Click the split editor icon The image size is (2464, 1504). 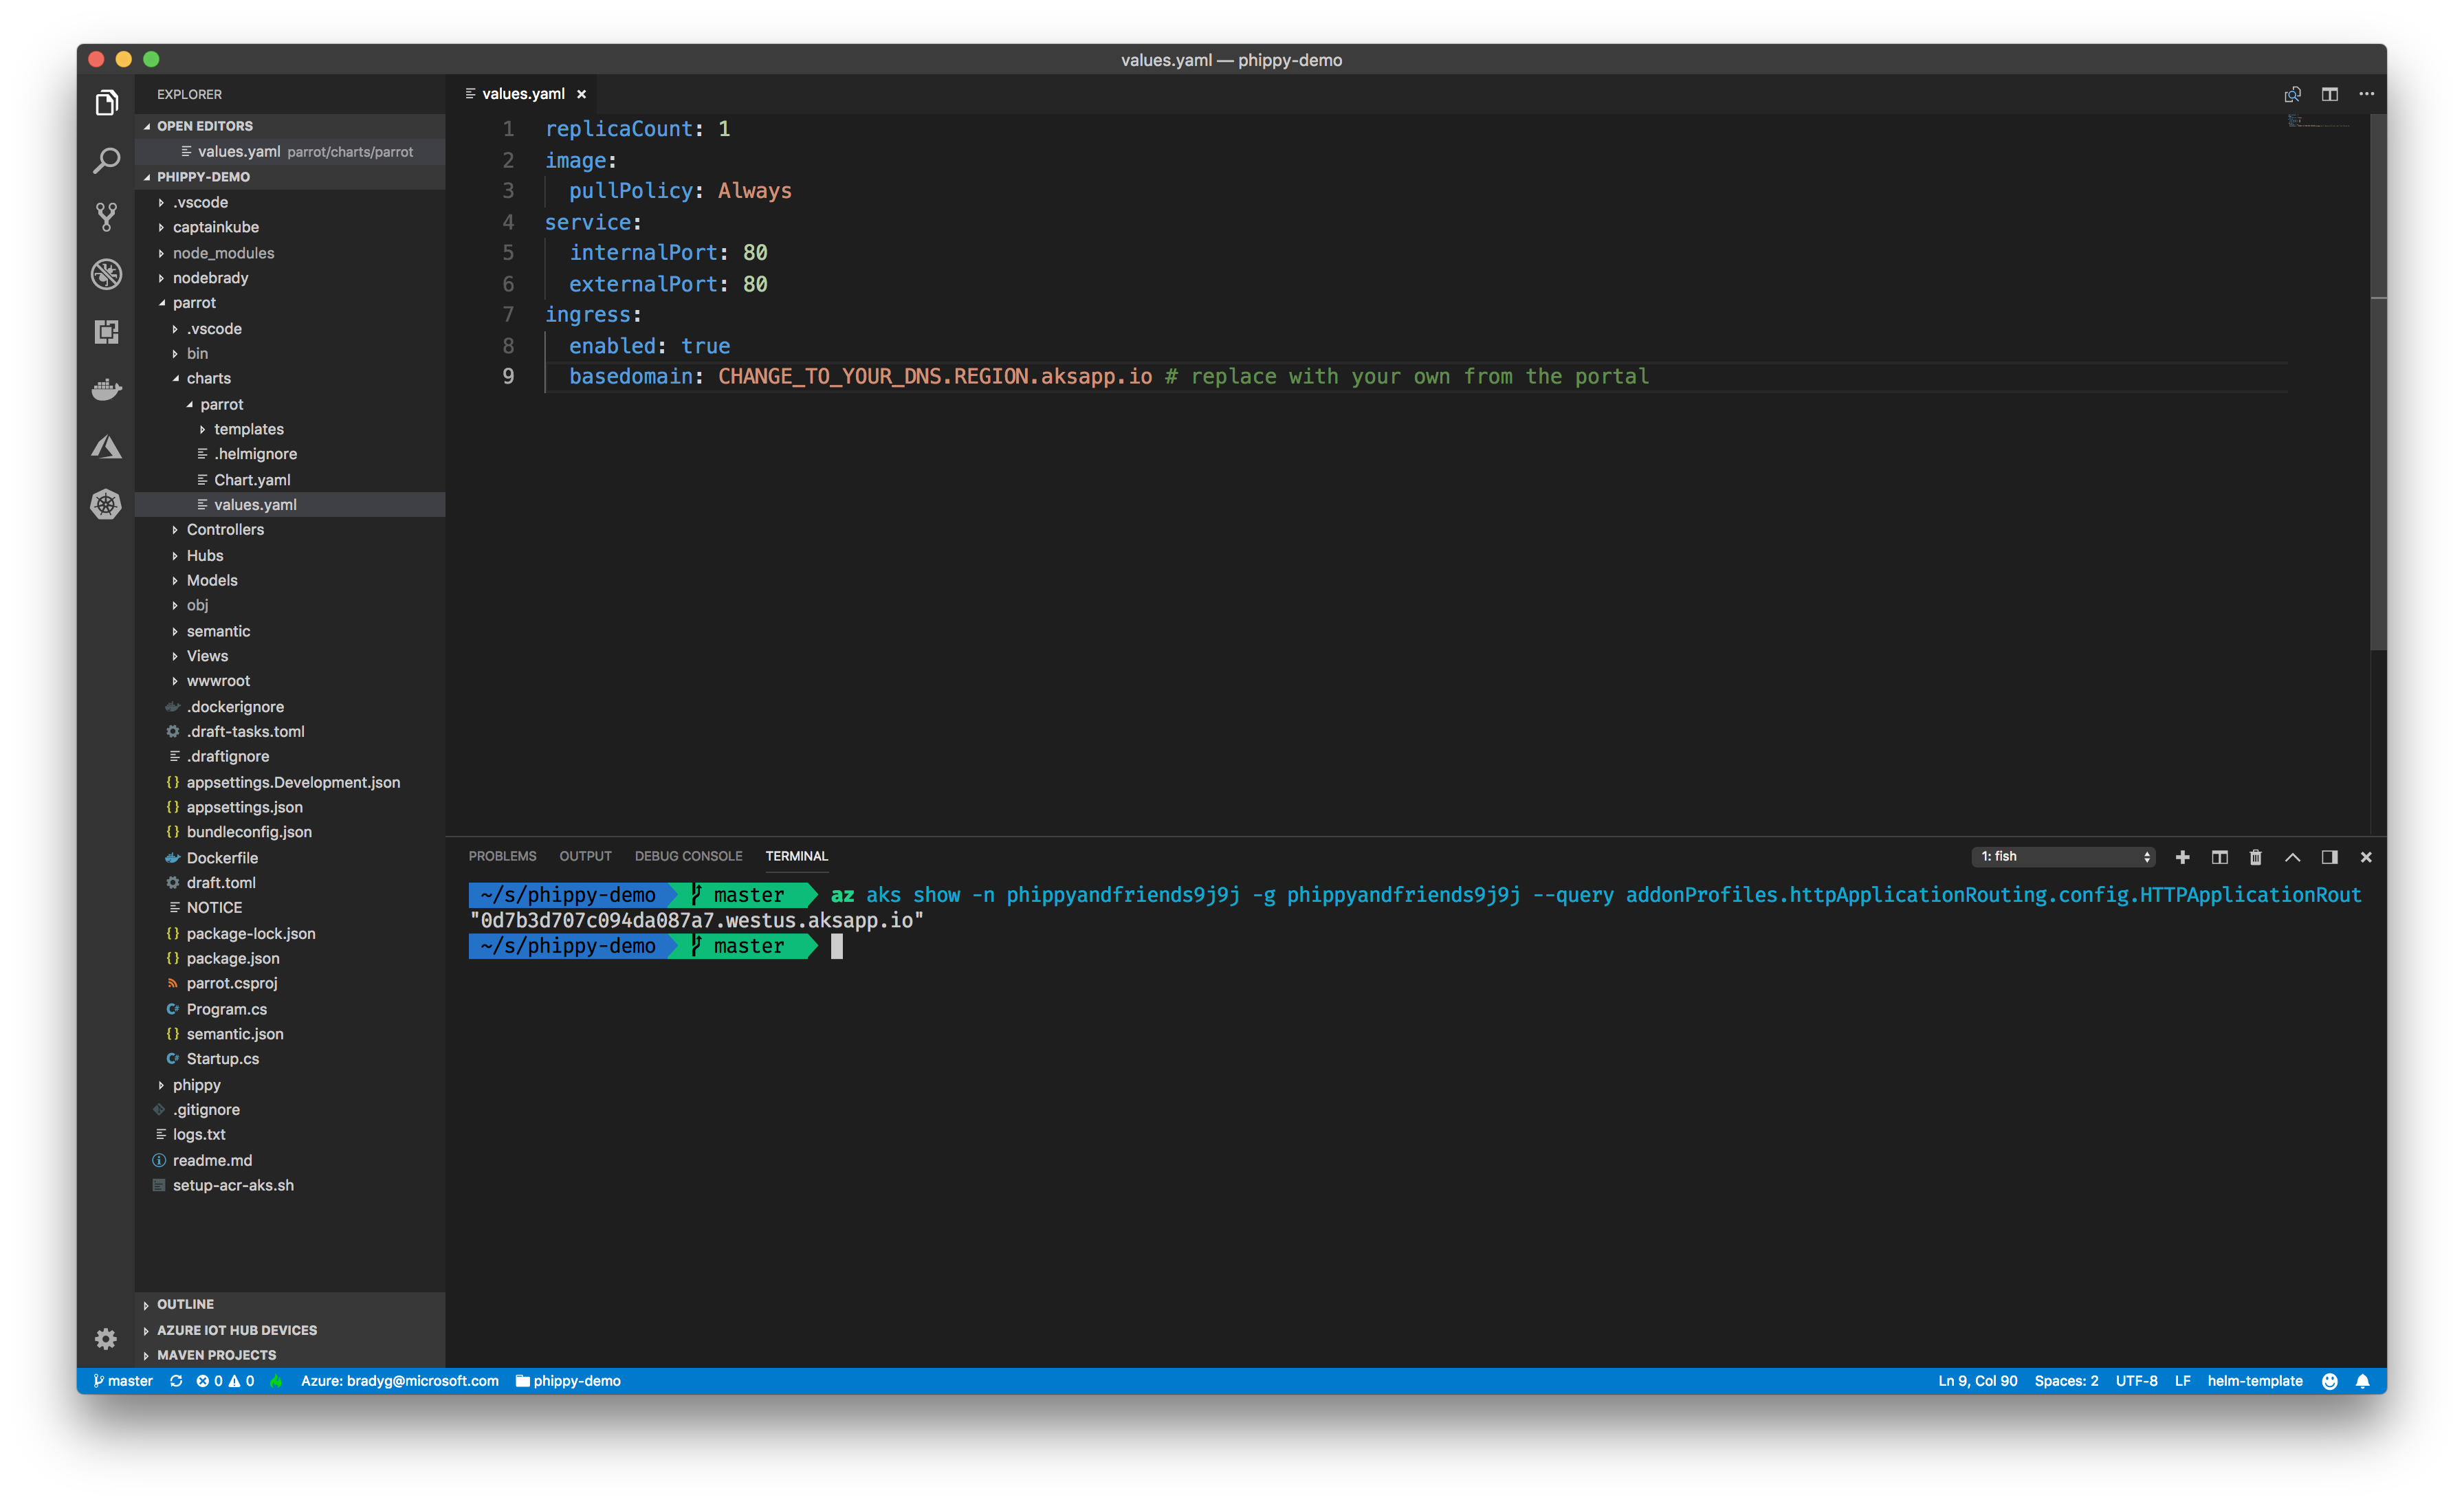point(2329,94)
